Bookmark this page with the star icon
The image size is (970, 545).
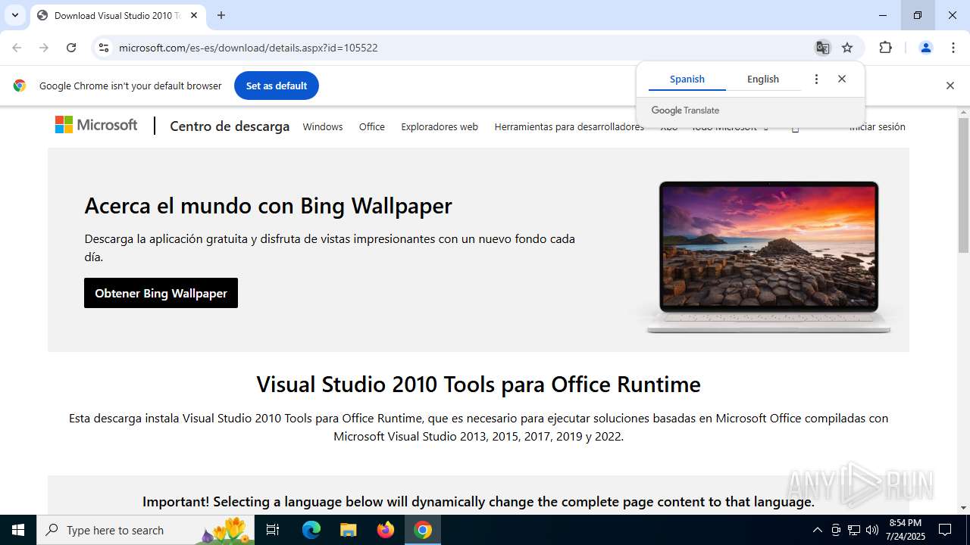(x=847, y=48)
